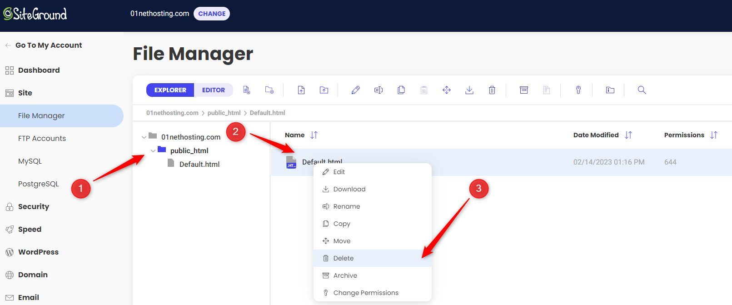Click the Name column header
The height and width of the screenshot is (305, 732).
point(294,135)
